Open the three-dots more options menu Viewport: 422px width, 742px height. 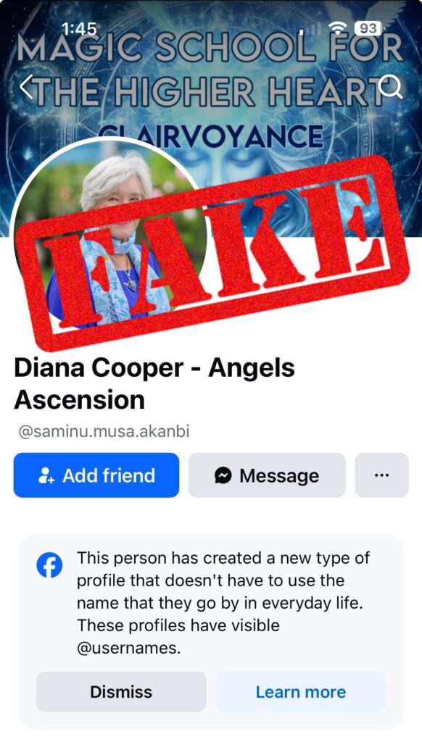tap(381, 475)
